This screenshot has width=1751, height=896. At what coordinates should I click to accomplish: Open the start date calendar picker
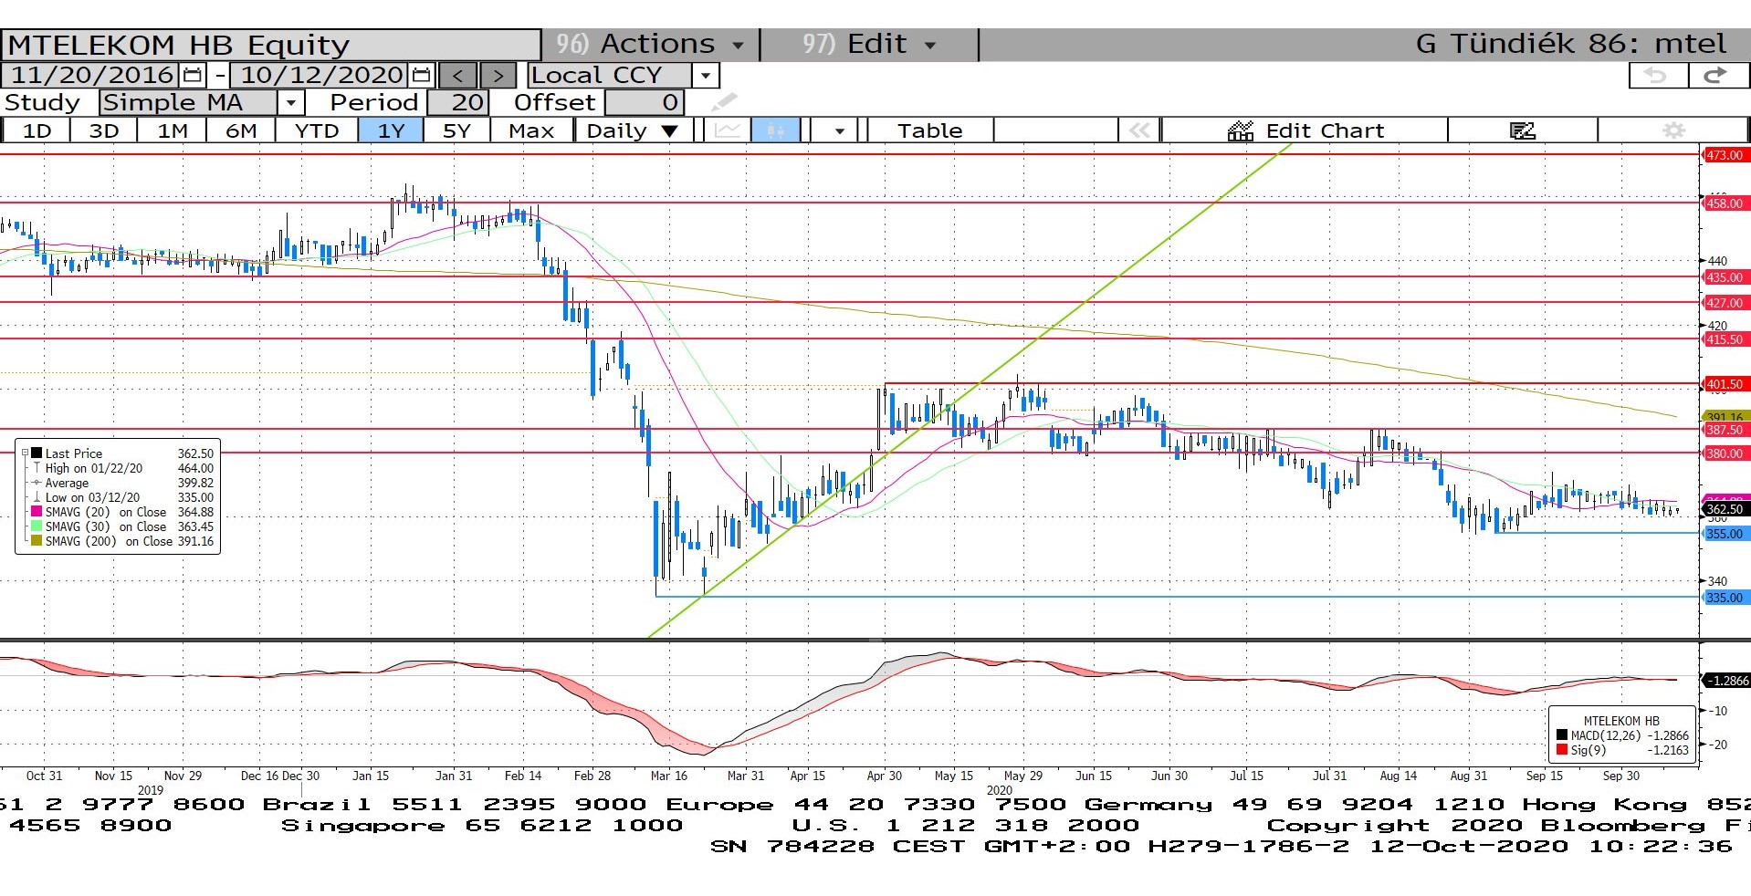pyautogui.click(x=192, y=75)
